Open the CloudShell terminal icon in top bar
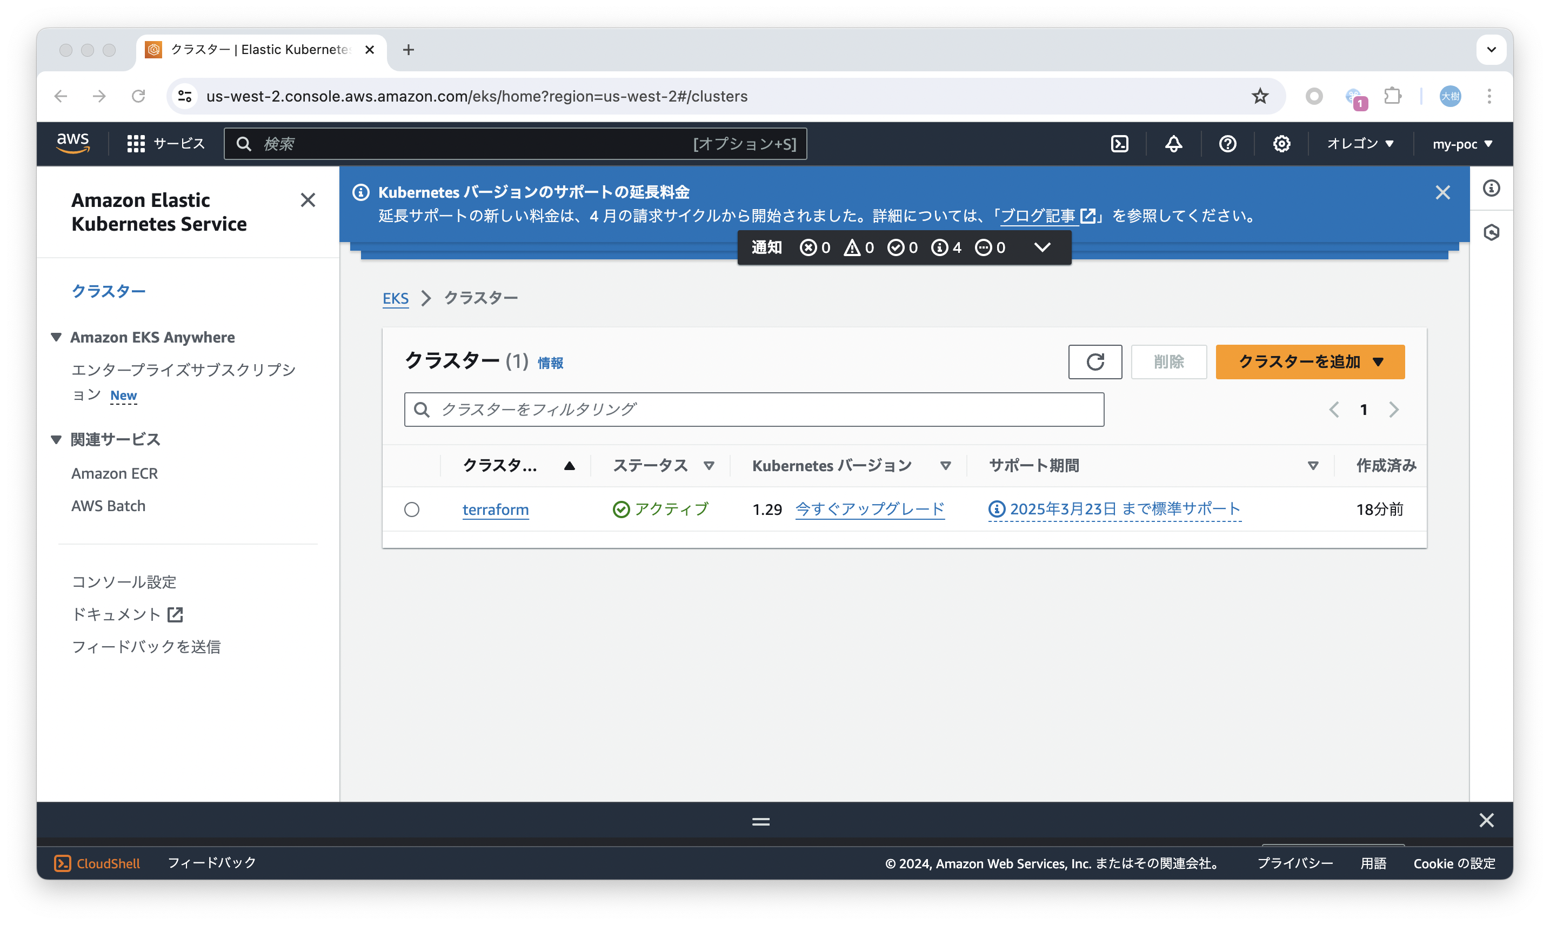1550x925 pixels. pyautogui.click(x=1120, y=143)
